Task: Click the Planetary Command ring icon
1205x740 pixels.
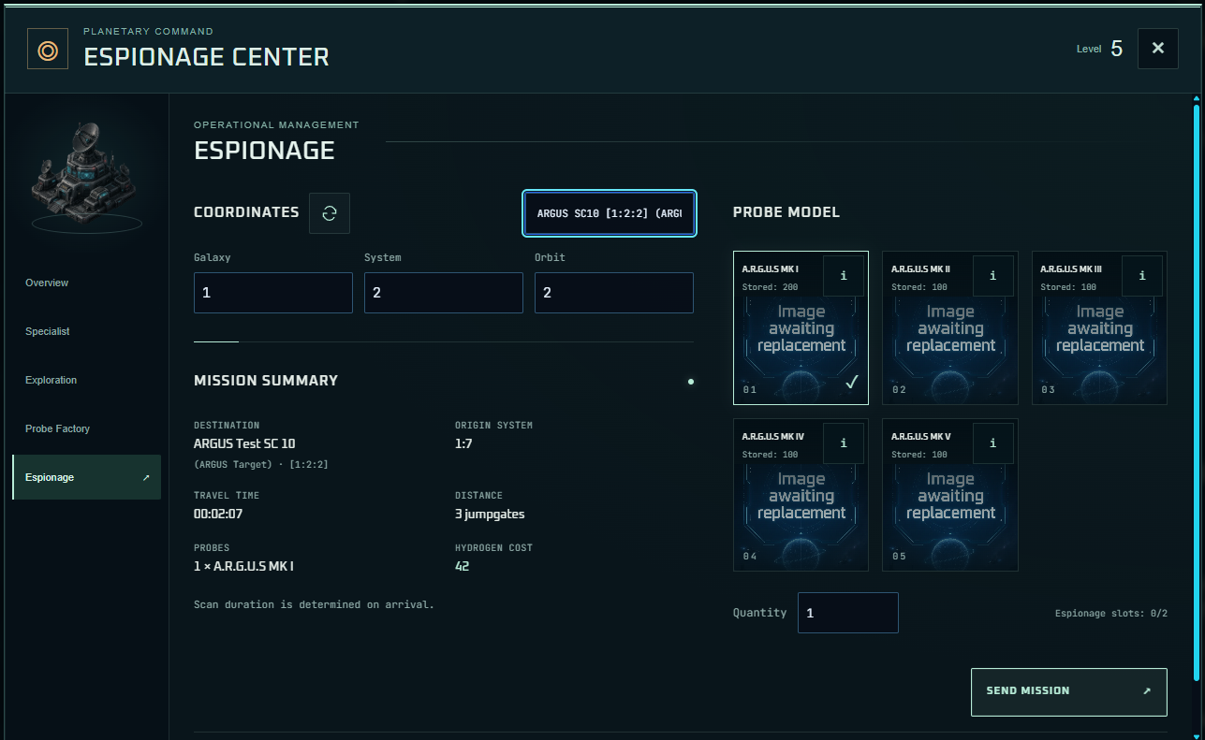Action: tap(48, 49)
